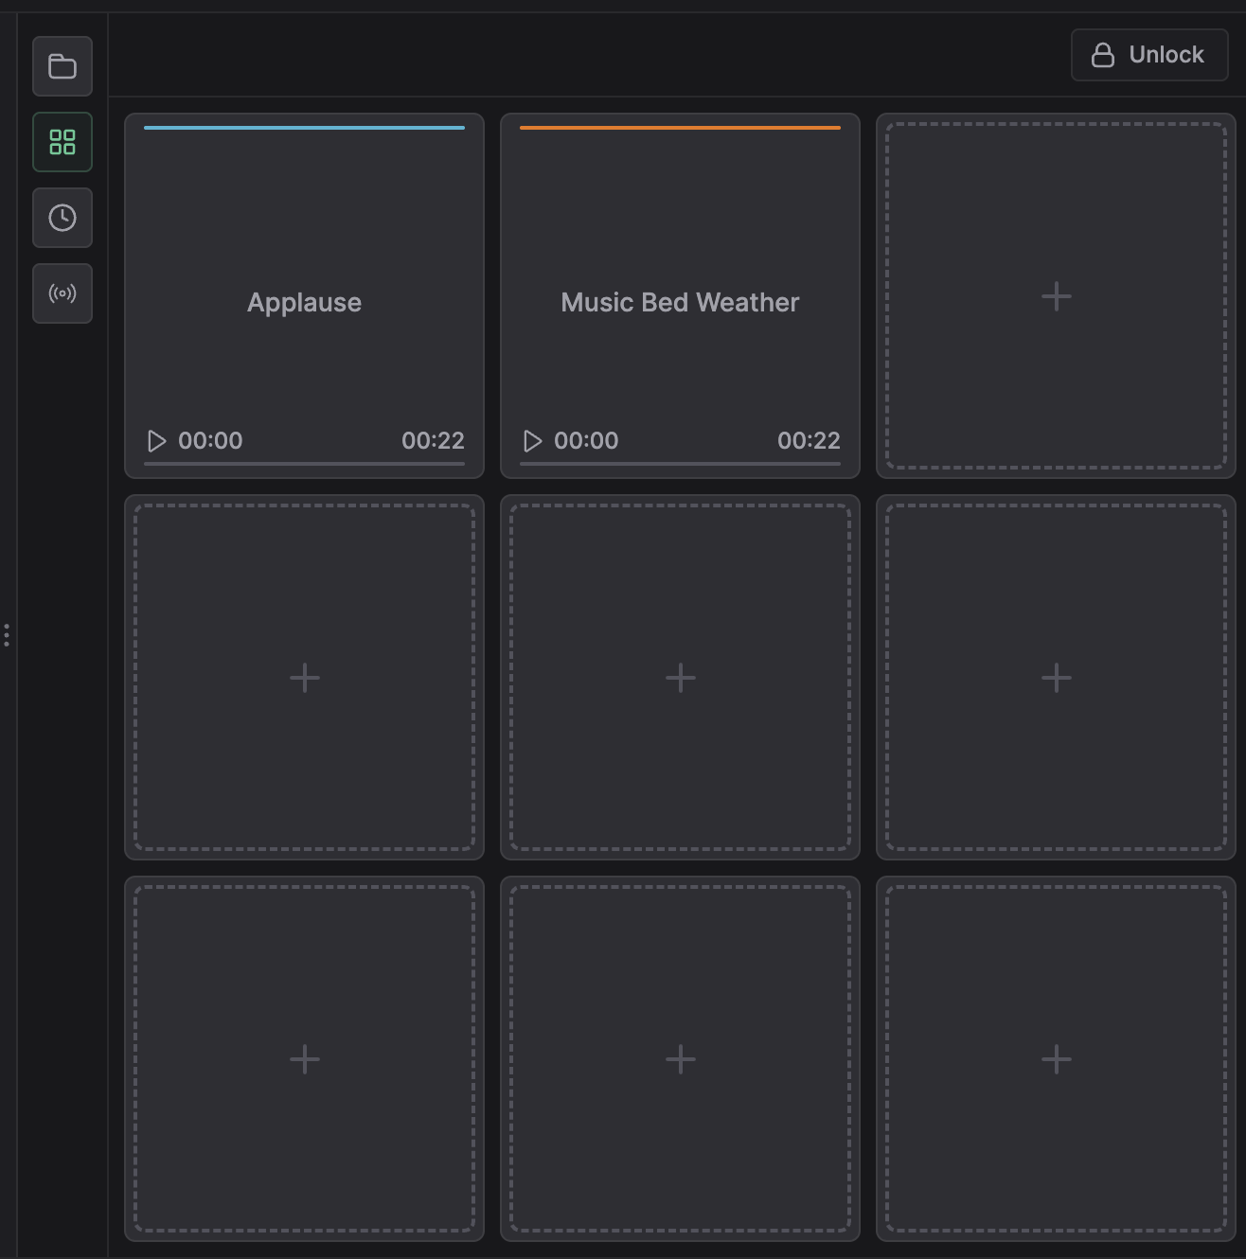Image resolution: width=1246 pixels, height=1259 pixels.
Task: Click the panel resize handle dots
Action: (x=7, y=634)
